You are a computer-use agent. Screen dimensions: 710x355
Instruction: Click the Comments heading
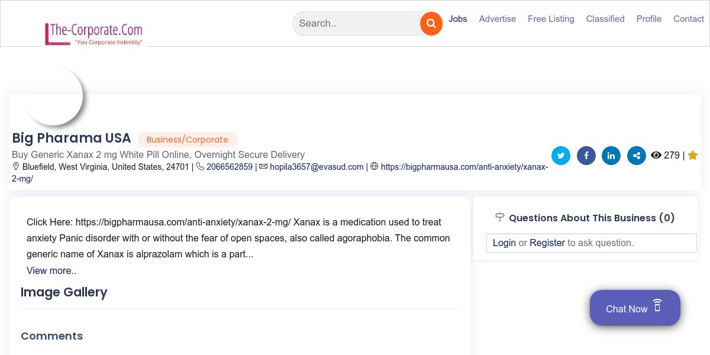click(x=52, y=336)
